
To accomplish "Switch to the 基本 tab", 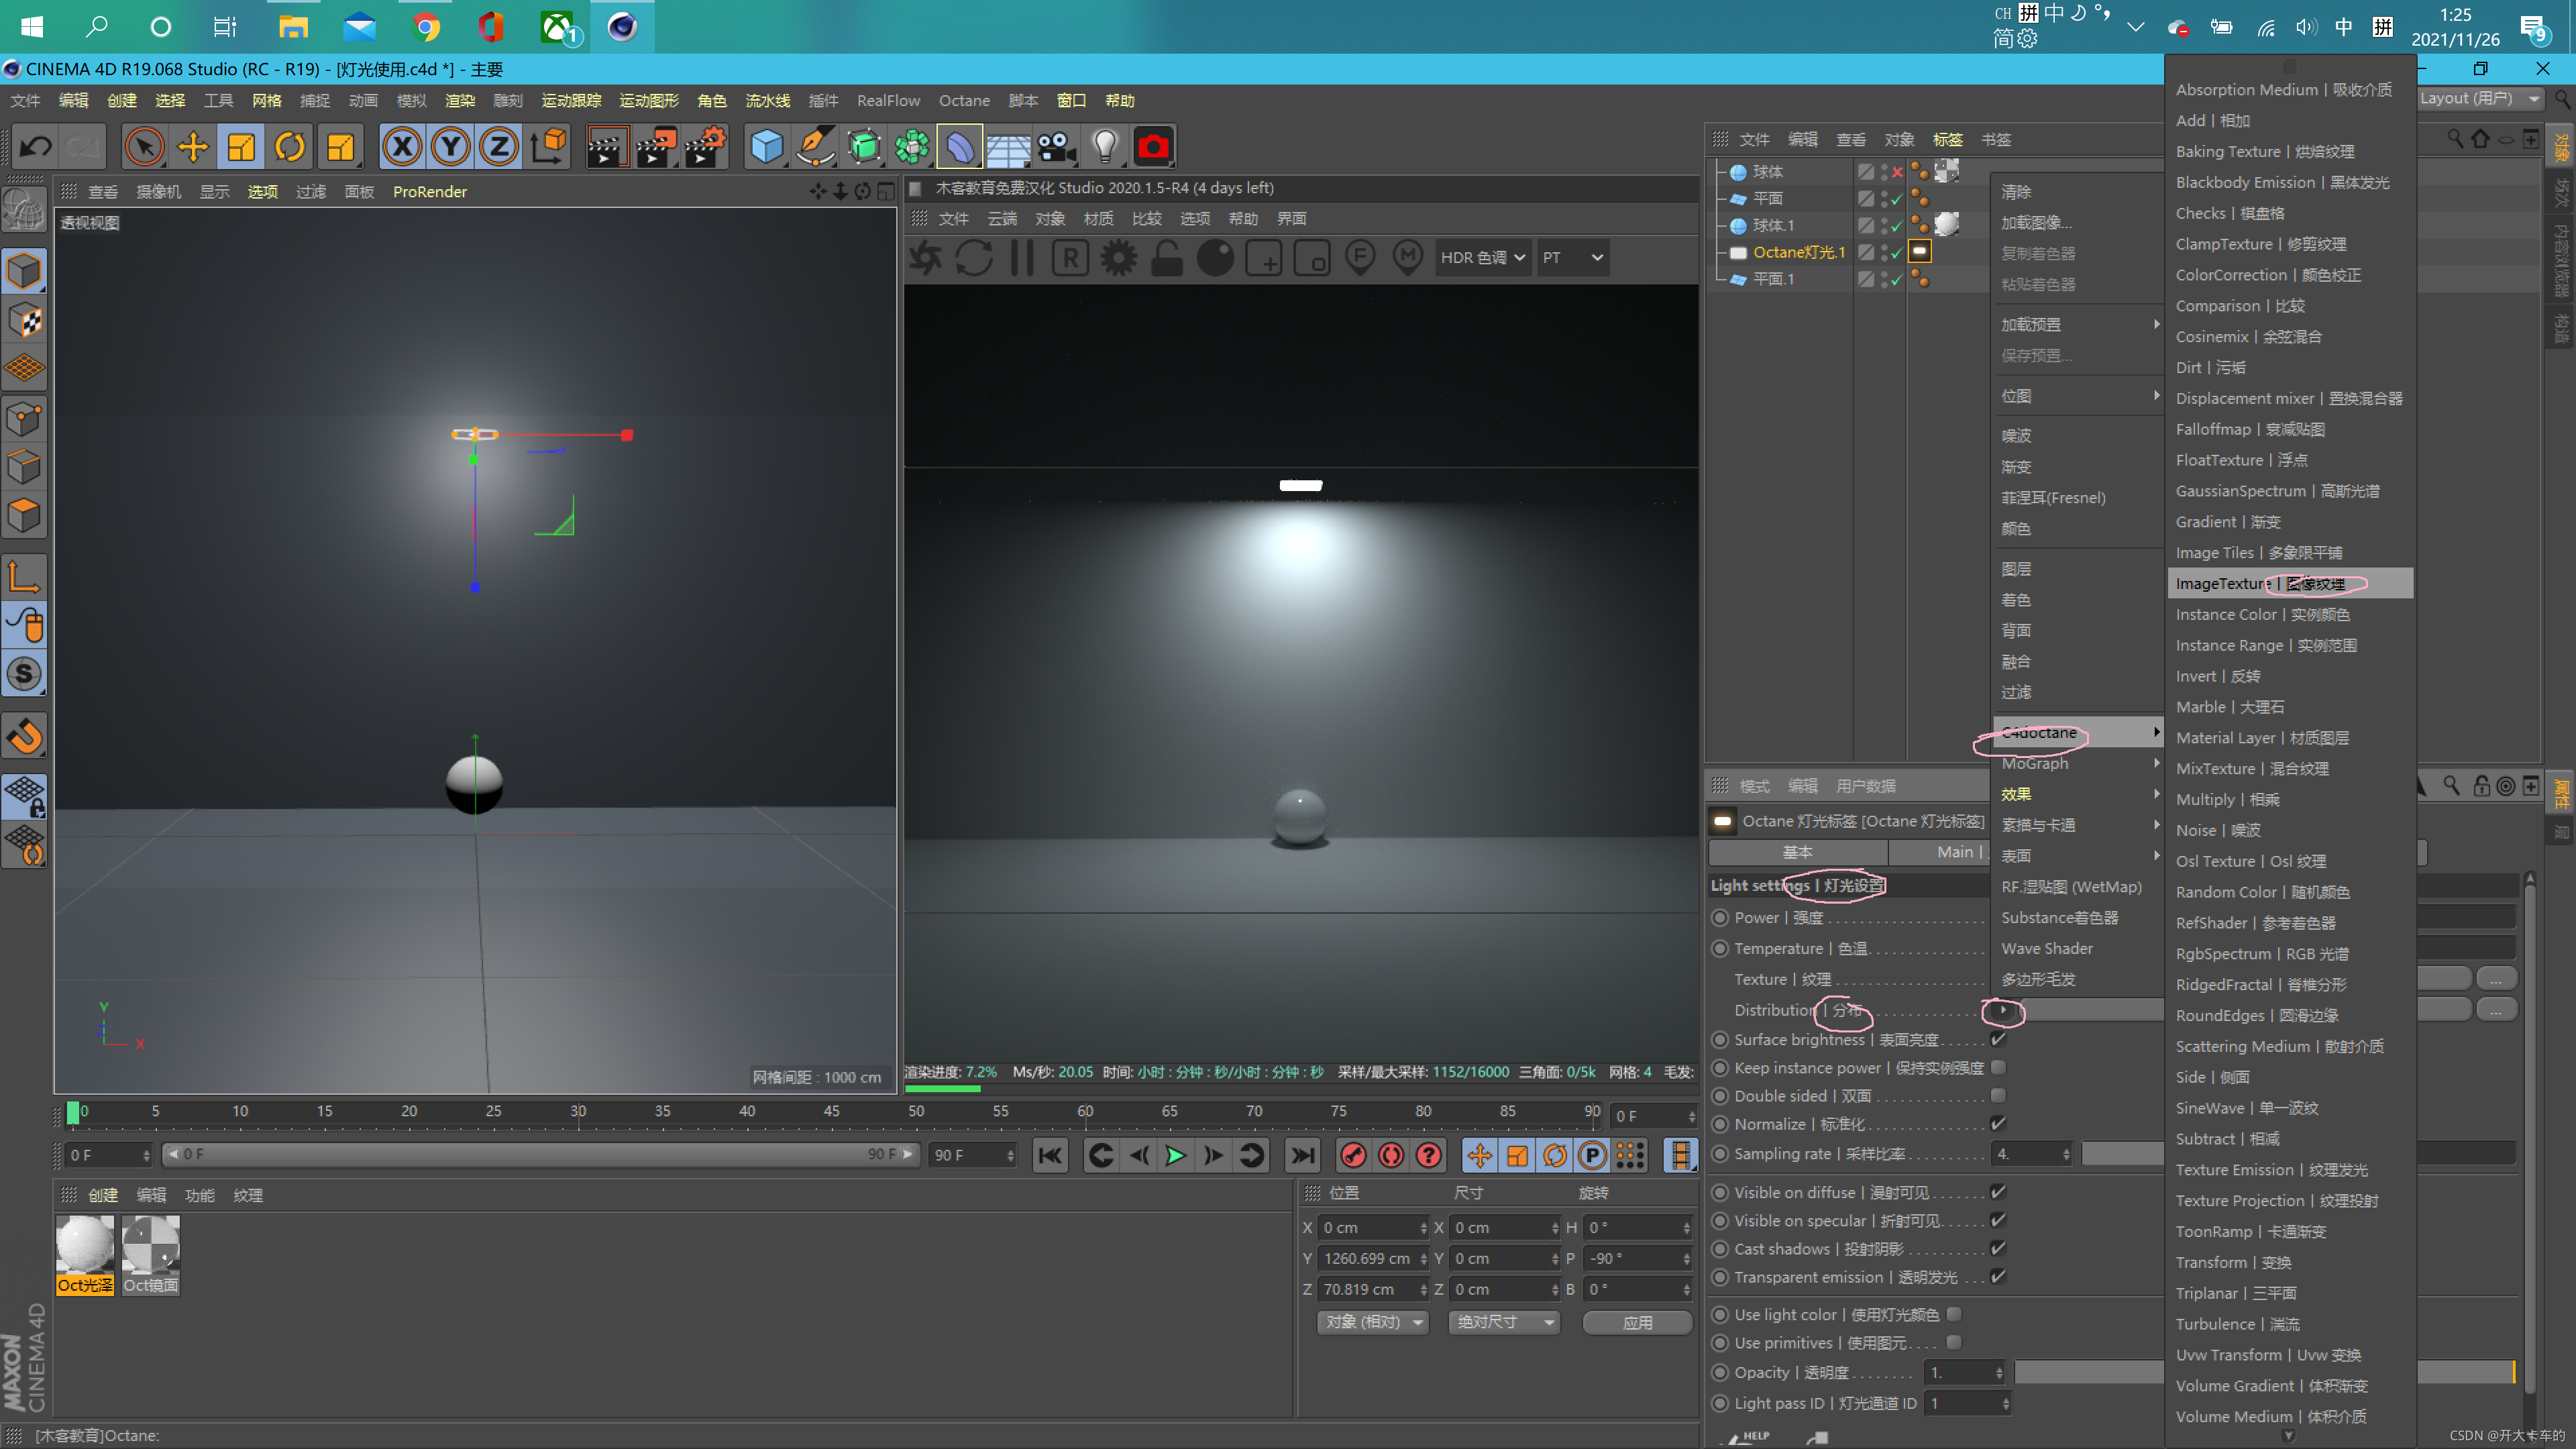I will click(1797, 852).
